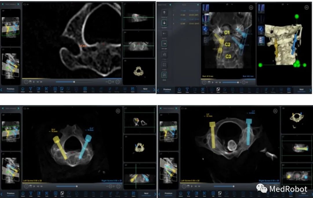The width and height of the screenshot is (313, 198).
Task: Toggle the Select tool in bottom-left panel toolbar
Action: 62,193
